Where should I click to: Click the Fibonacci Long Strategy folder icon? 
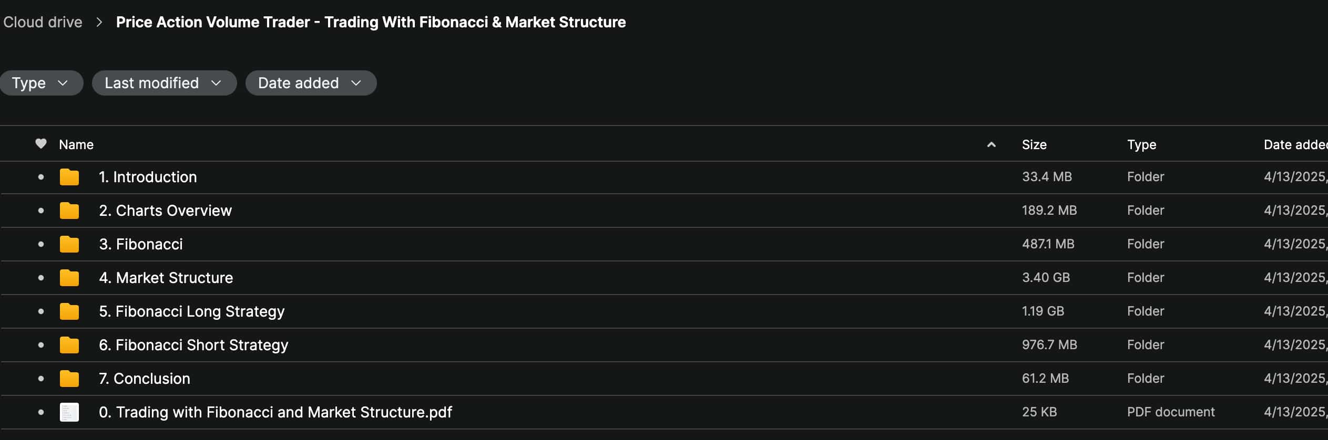pos(69,312)
